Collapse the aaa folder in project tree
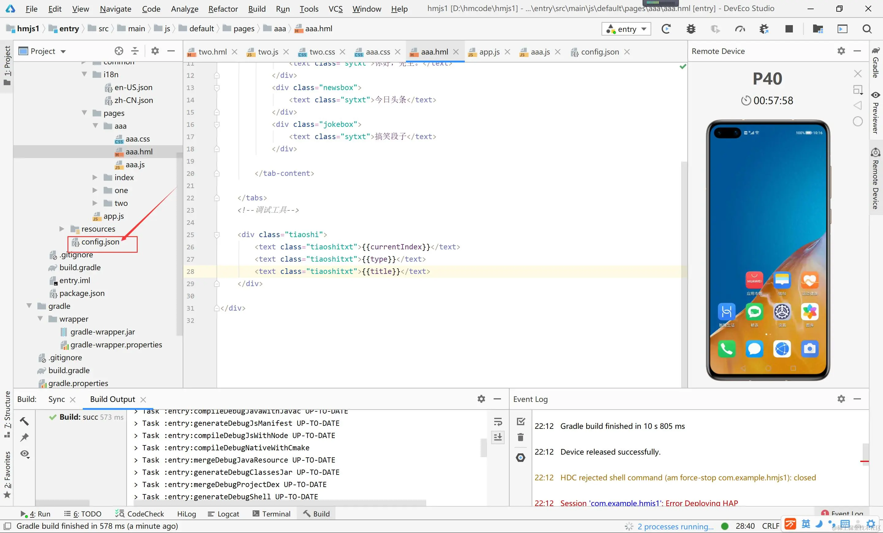 (x=95, y=126)
